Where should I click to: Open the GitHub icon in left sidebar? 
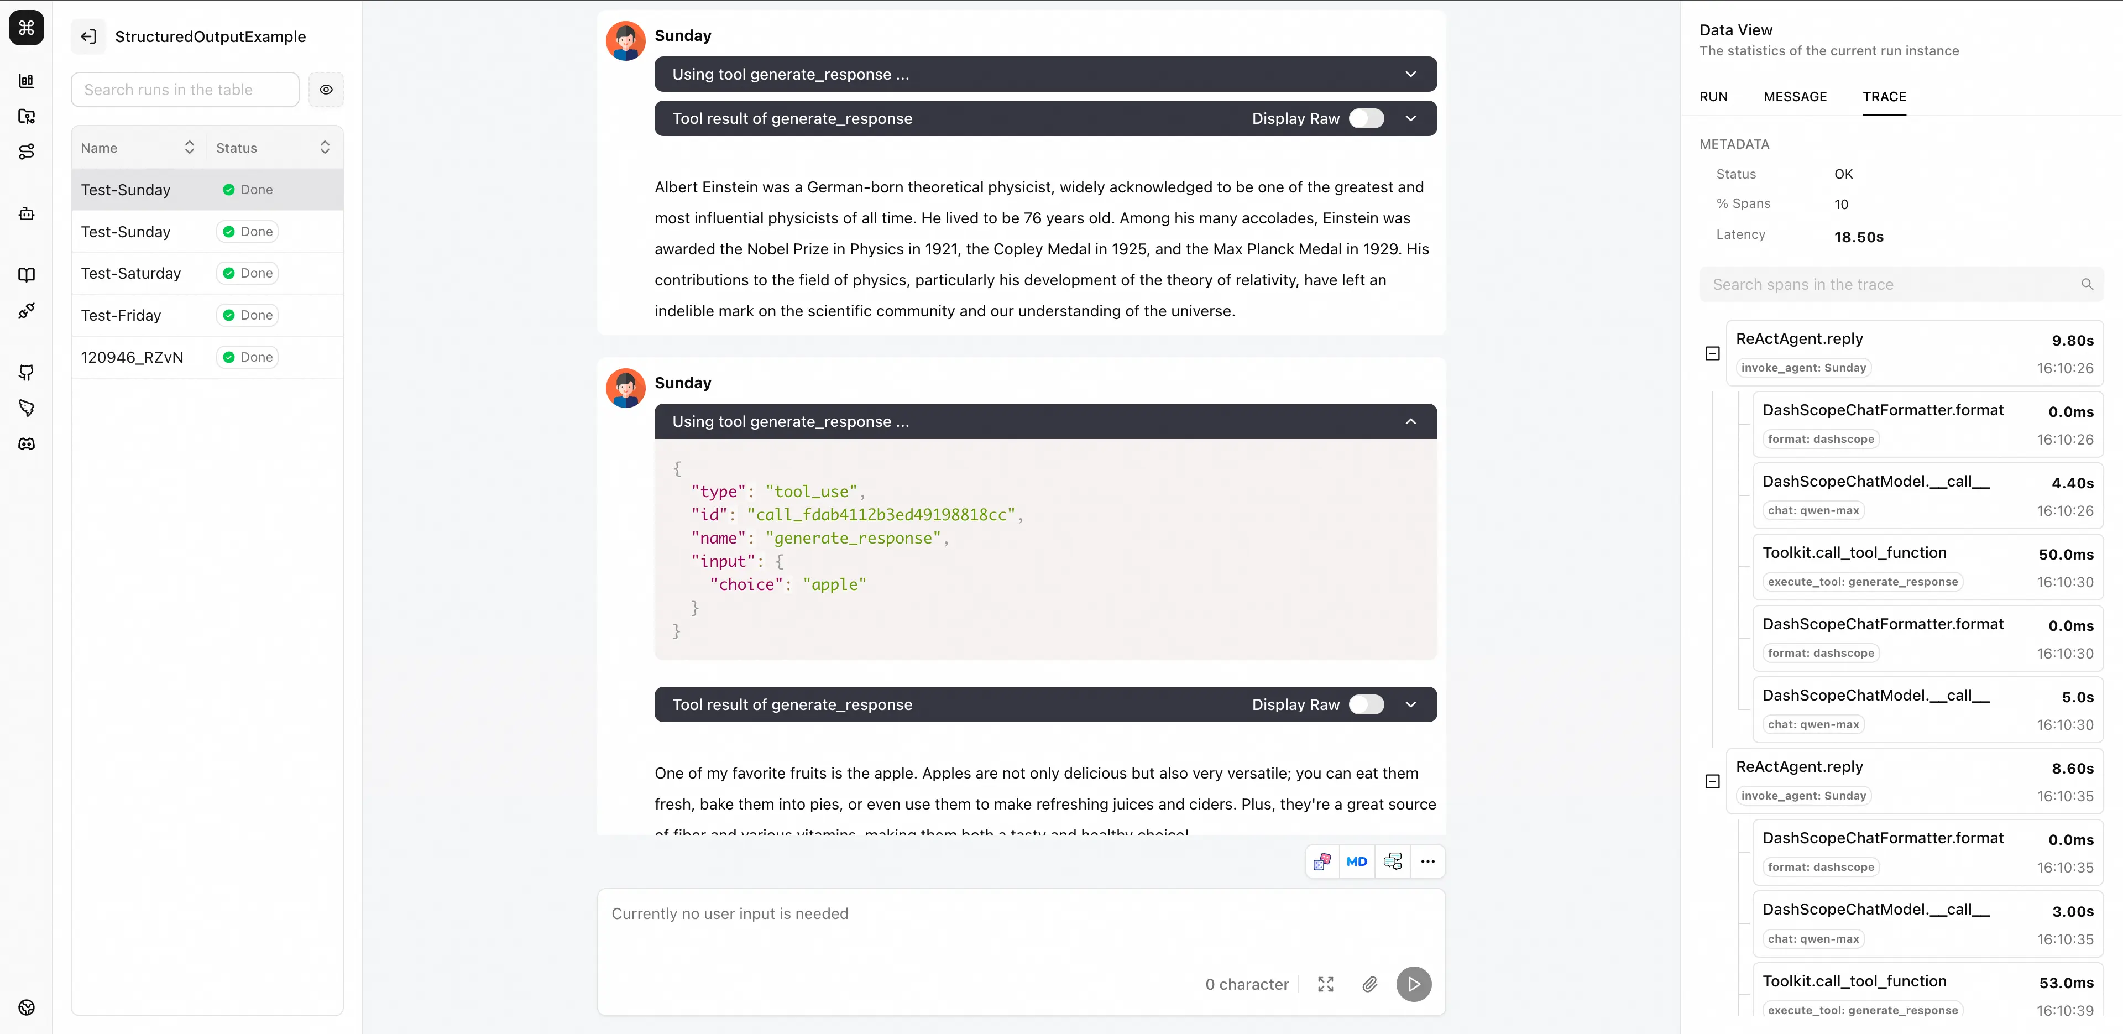(x=27, y=373)
